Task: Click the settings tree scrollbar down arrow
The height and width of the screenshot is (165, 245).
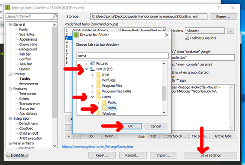Action: click(54, 146)
